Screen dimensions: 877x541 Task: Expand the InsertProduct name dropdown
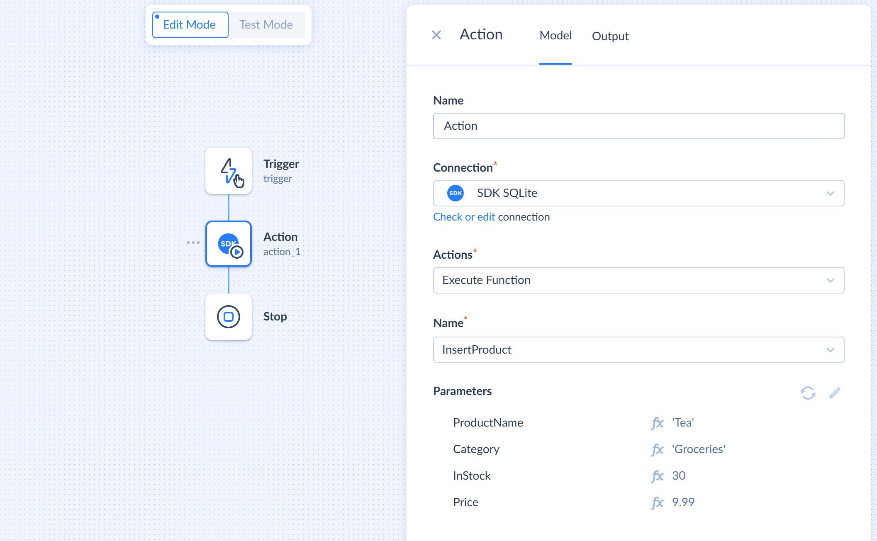[x=638, y=350]
